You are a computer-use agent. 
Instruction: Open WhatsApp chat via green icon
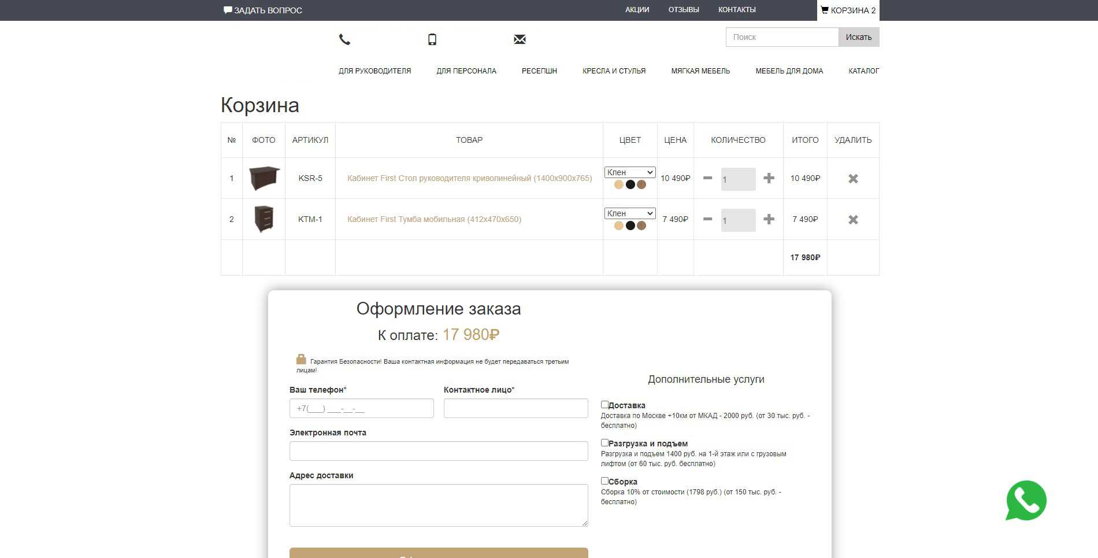[1026, 501]
